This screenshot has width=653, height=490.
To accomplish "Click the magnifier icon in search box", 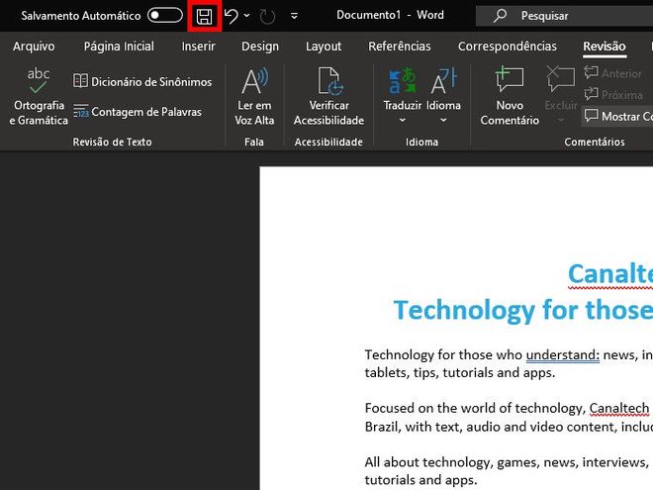I will coord(500,16).
